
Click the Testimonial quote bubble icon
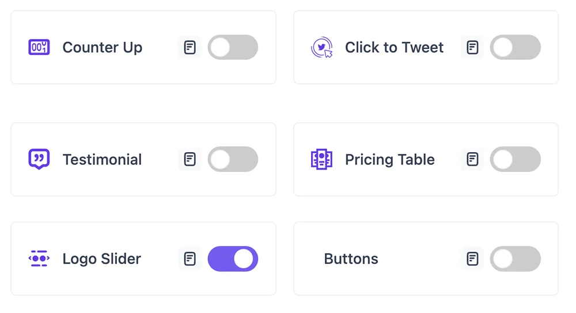click(39, 159)
